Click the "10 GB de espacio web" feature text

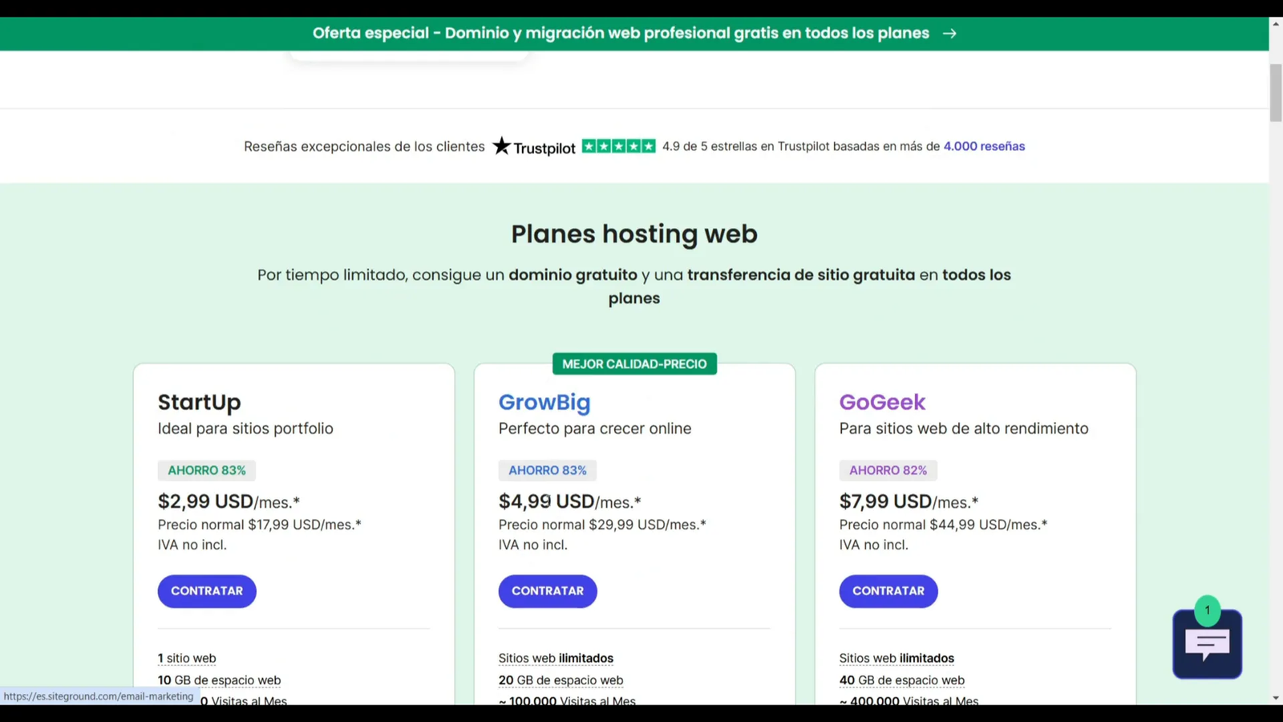[218, 679]
